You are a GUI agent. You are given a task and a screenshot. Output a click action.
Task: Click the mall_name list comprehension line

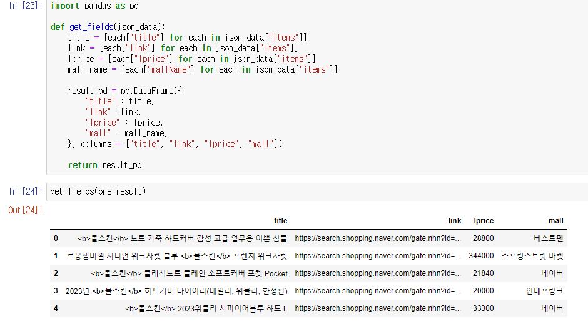click(x=203, y=69)
